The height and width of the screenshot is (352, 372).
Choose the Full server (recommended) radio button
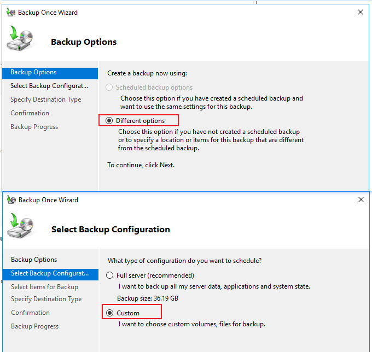tap(109, 275)
